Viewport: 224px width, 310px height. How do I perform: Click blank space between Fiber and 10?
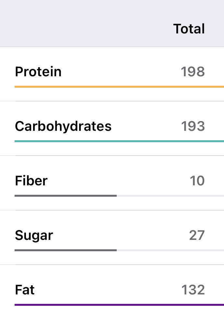pyautogui.click(x=117, y=181)
